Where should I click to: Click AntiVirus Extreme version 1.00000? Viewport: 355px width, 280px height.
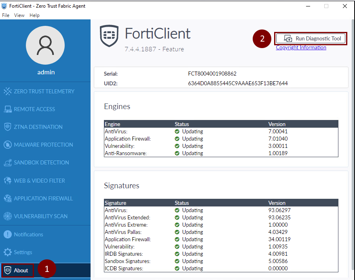[278, 225]
